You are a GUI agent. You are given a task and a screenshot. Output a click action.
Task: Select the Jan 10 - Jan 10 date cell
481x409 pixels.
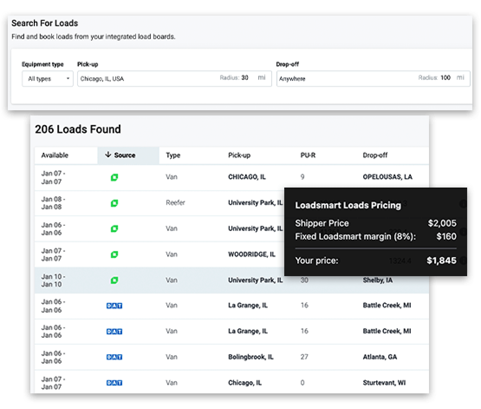coord(53,280)
